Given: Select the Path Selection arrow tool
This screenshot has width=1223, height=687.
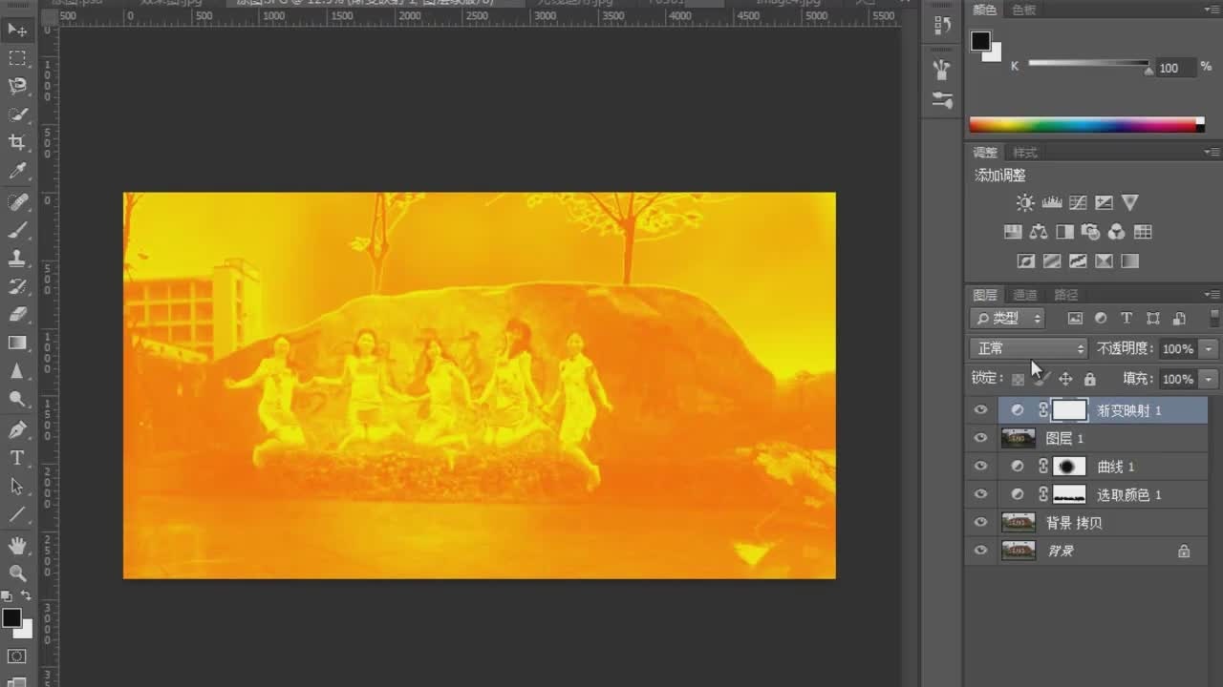Looking at the screenshot, I should pos(17,486).
